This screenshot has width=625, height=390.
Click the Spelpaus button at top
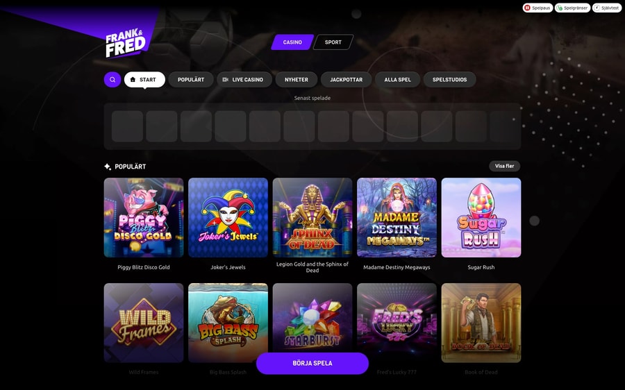point(537,8)
